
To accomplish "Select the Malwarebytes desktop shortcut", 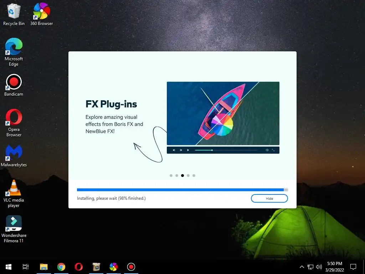I will click(x=14, y=156).
